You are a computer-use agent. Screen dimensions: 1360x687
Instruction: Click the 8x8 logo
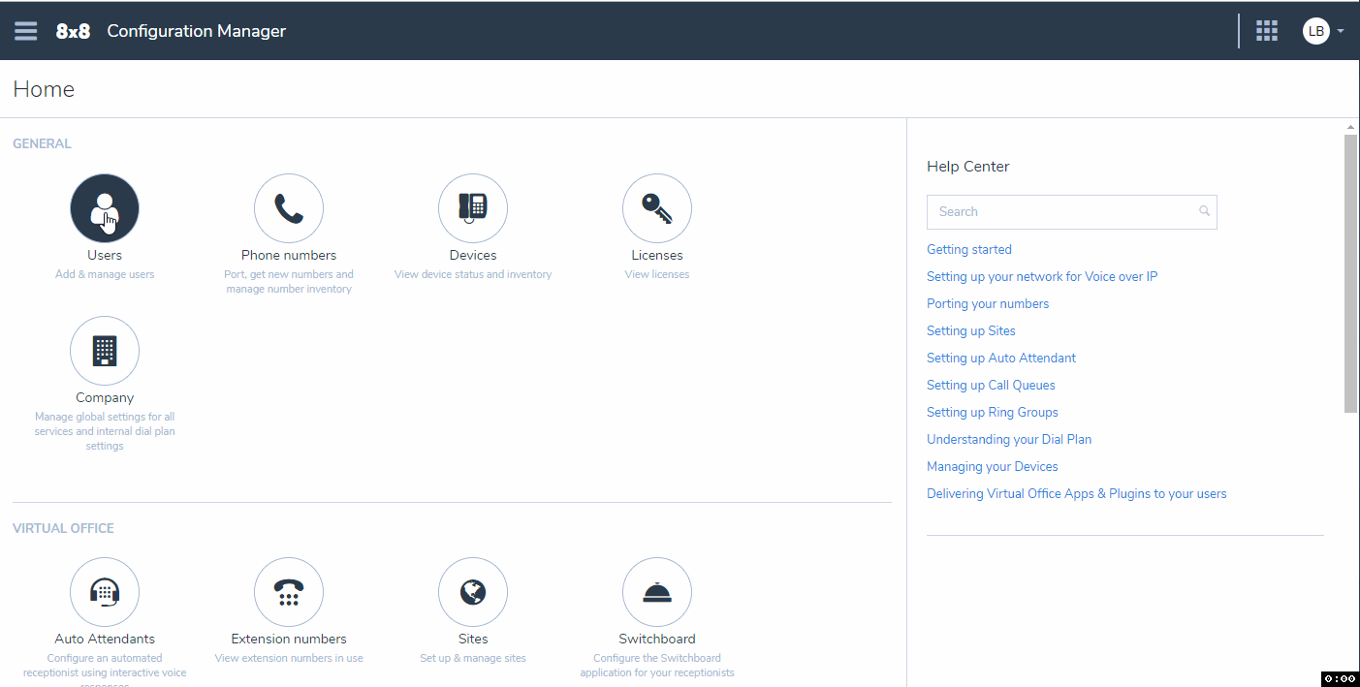[x=73, y=31]
